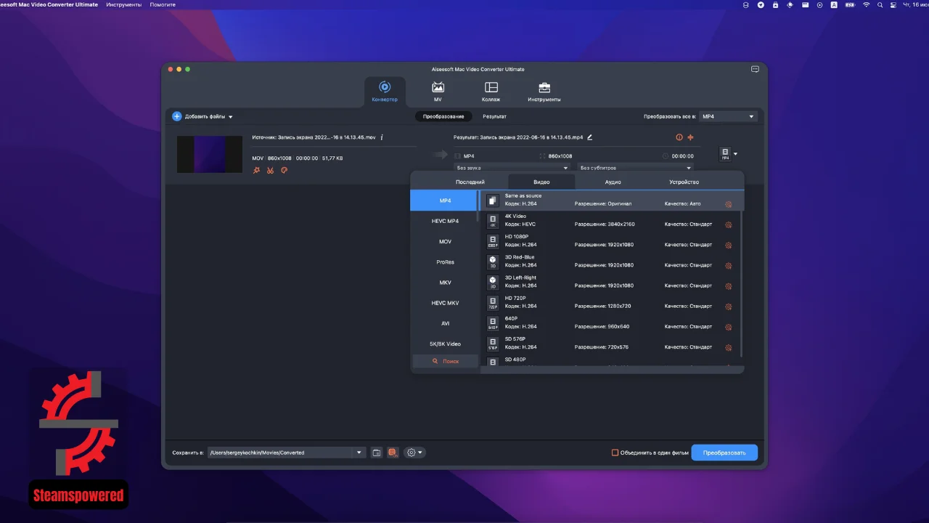The image size is (929, 523).
Task: Switch to the Аудио format tab
Action: (x=613, y=182)
